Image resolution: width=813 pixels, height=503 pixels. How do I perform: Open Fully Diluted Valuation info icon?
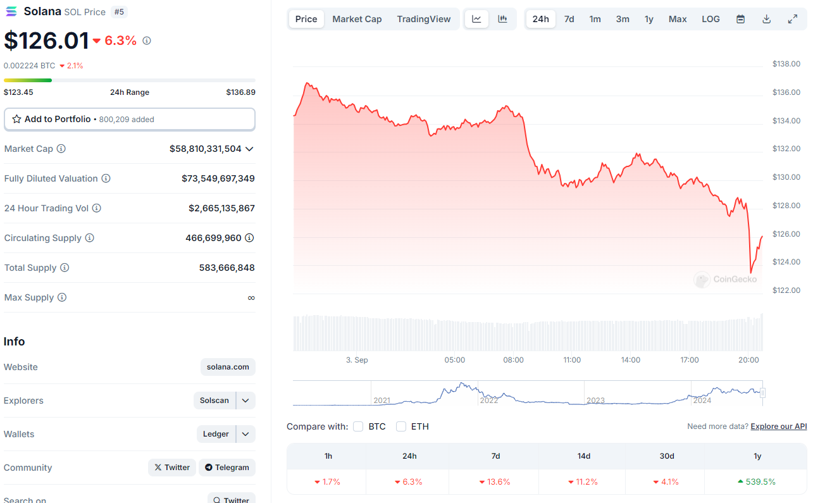(x=106, y=178)
